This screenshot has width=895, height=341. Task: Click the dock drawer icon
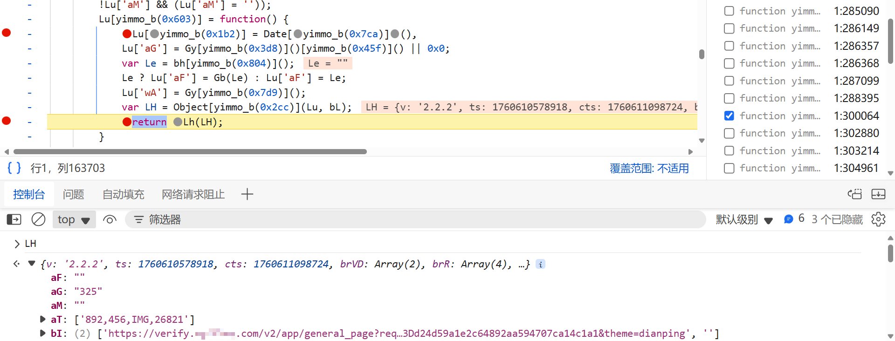854,194
